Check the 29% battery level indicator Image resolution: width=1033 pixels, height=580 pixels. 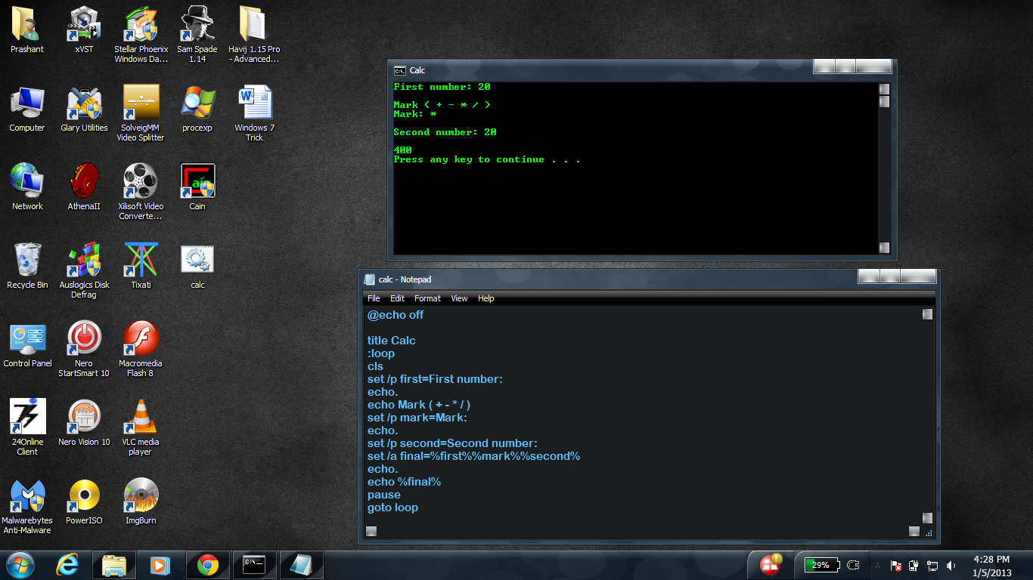(820, 564)
